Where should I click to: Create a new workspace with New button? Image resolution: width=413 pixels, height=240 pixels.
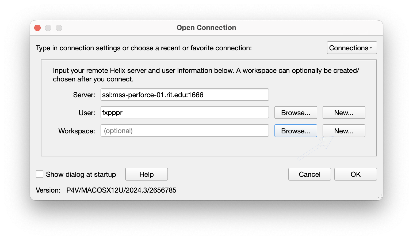pyautogui.click(x=344, y=131)
